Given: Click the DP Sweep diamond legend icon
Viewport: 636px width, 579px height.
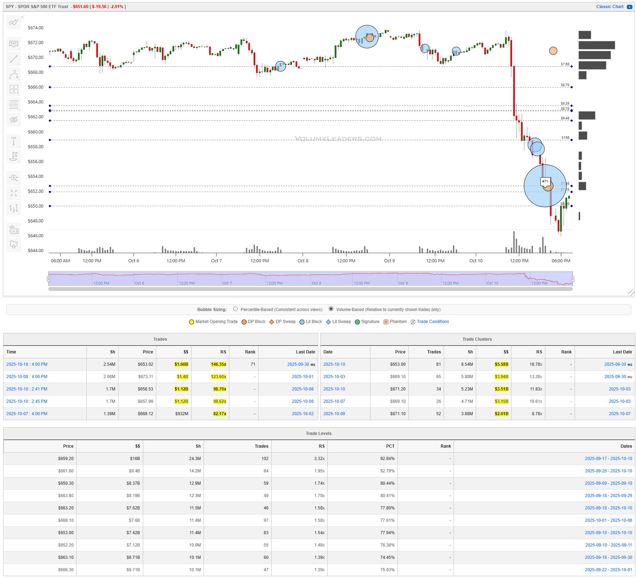Looking at the screenshot, I should (272, 322).
